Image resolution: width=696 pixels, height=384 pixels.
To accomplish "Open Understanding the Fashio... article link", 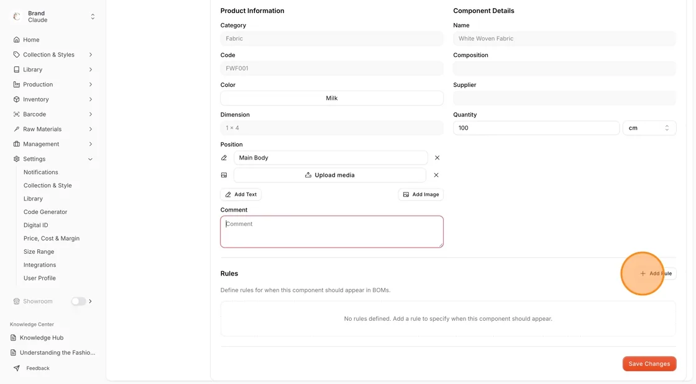I will pyautogui.click(x=57, y=352).
